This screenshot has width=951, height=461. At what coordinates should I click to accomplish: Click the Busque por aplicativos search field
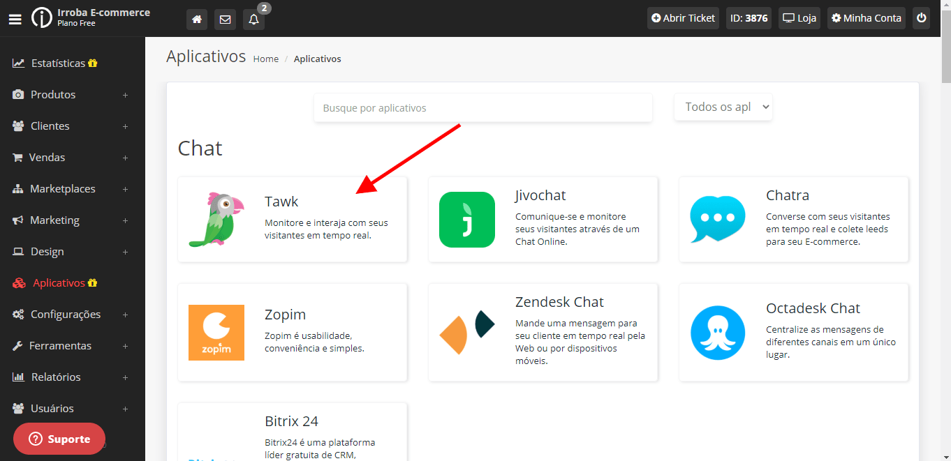coord(483,108)
